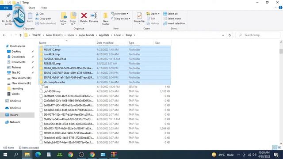The image size is (283, 159).
Task: Click the Search Temp field
Action: click(x=258, y=35)
